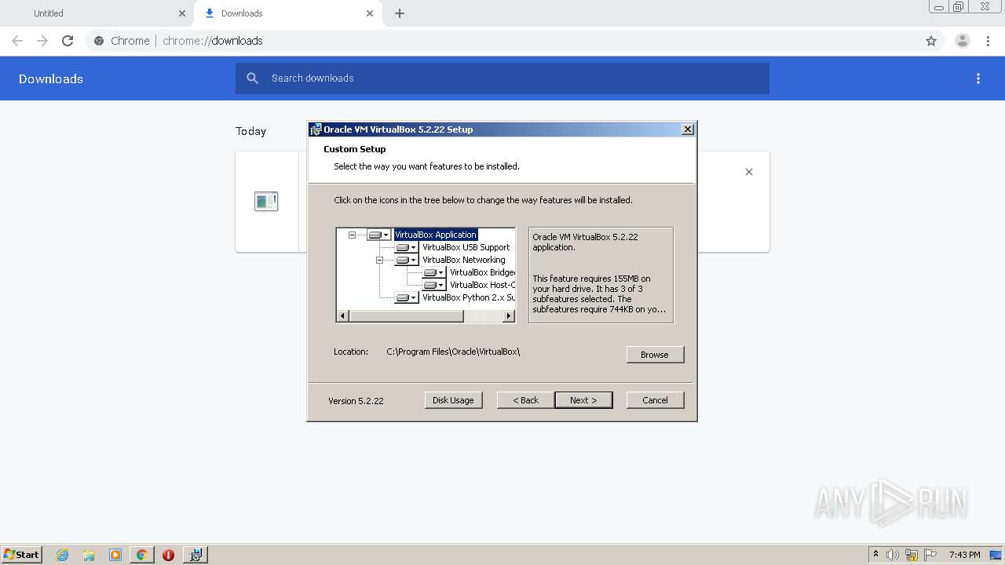
Task: Show hidden system tray icons
Action: (x=875, y=554)
